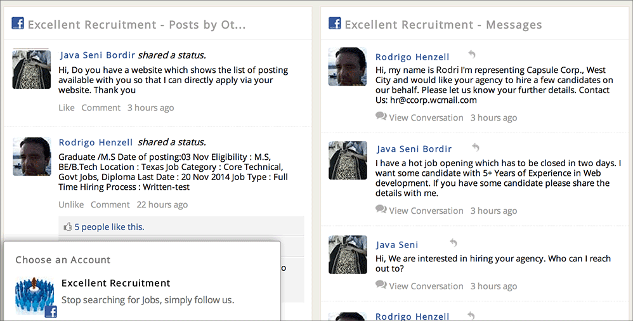Viewport: 633px width, 321px height.
Task: Click Facebook icon in Posts panel header
Action: pyautogui.click(x=18, y=24)
